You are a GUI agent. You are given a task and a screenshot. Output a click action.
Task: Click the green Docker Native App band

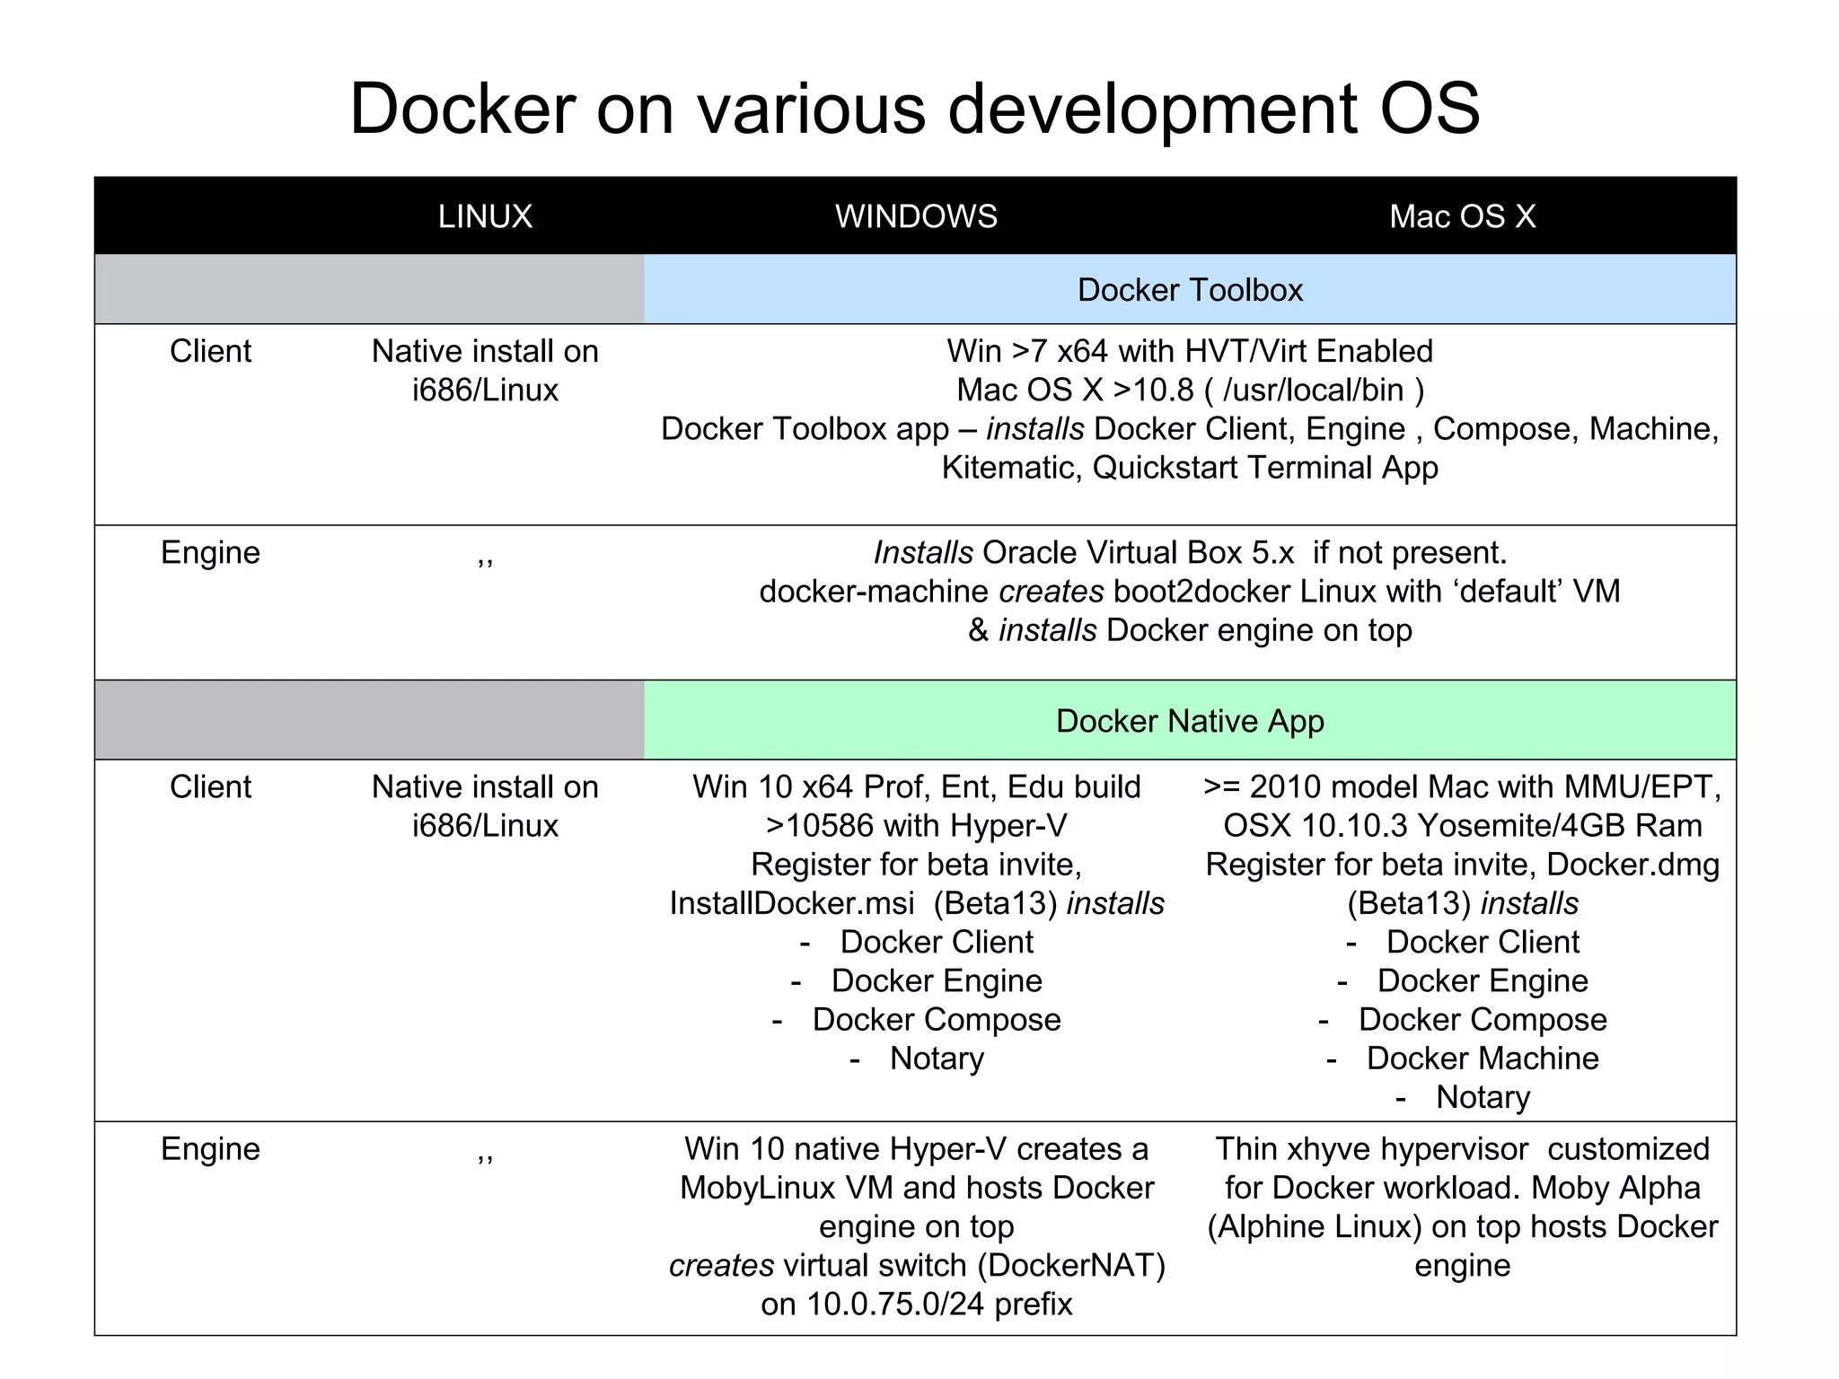pos(1189,721)
